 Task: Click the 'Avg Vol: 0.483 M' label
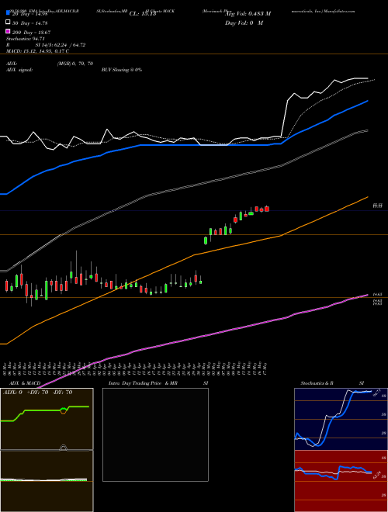(248, 14)
